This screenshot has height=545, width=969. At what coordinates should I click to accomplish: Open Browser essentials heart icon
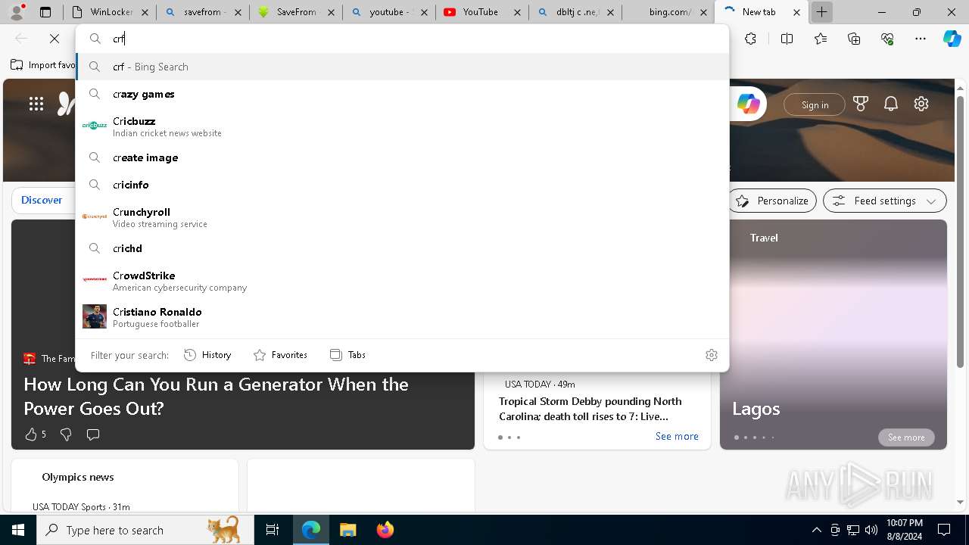(887, 39)
